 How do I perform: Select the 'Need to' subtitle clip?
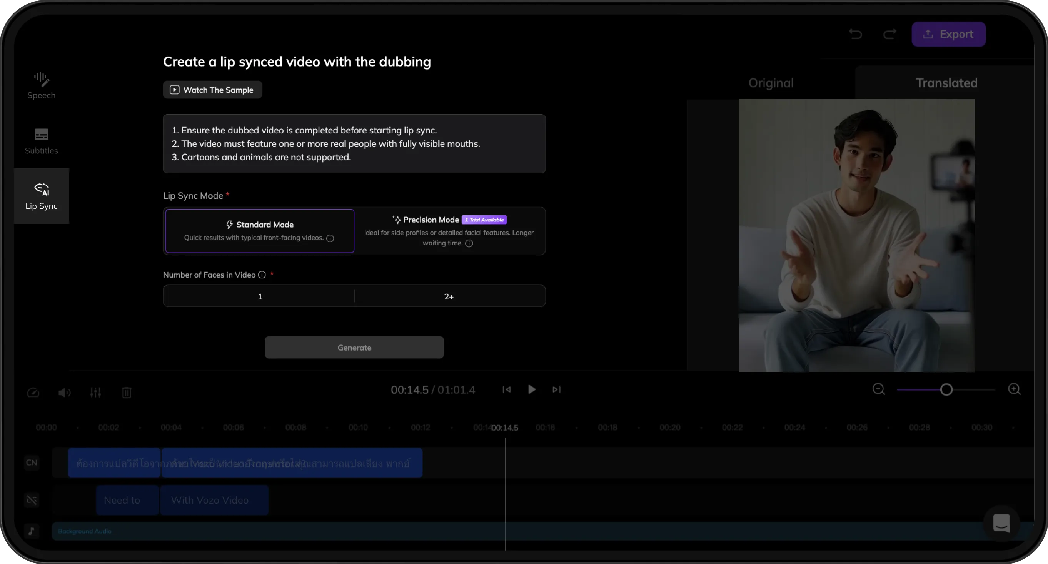coord(127,500)
